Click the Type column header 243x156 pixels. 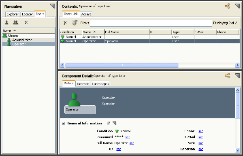point(183,32)
